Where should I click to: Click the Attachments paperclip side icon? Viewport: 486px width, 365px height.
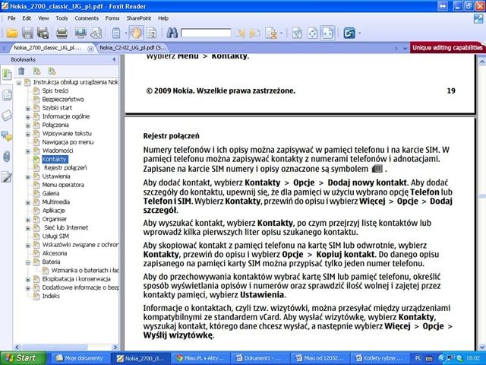tap(7, 157)
